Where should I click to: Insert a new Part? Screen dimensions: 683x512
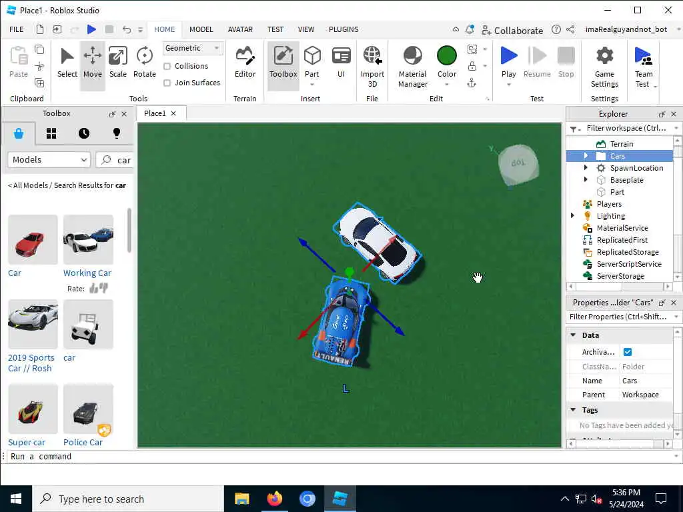click(312, 63)
